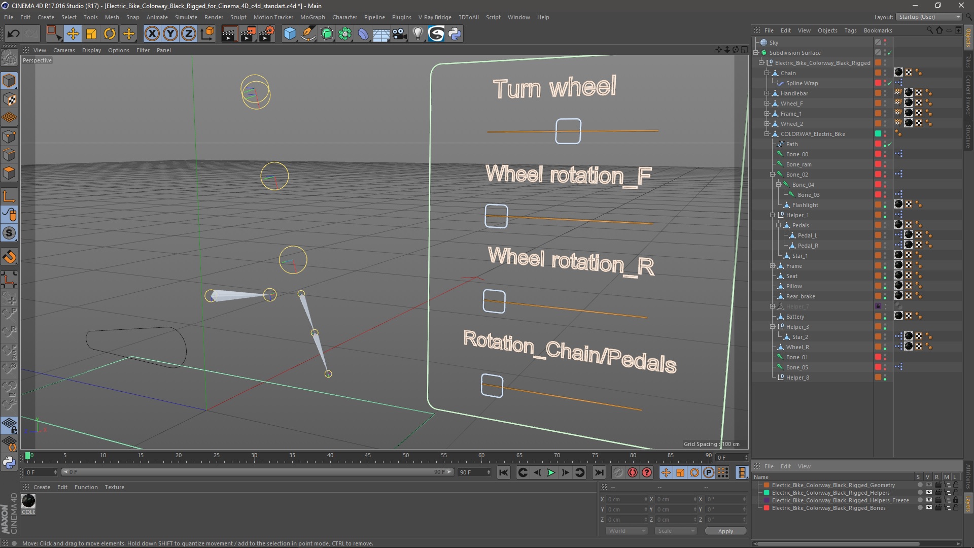Click the Wheel rotation_F slider handle
The width and height of the screenshot is (974, 548).
496,216
